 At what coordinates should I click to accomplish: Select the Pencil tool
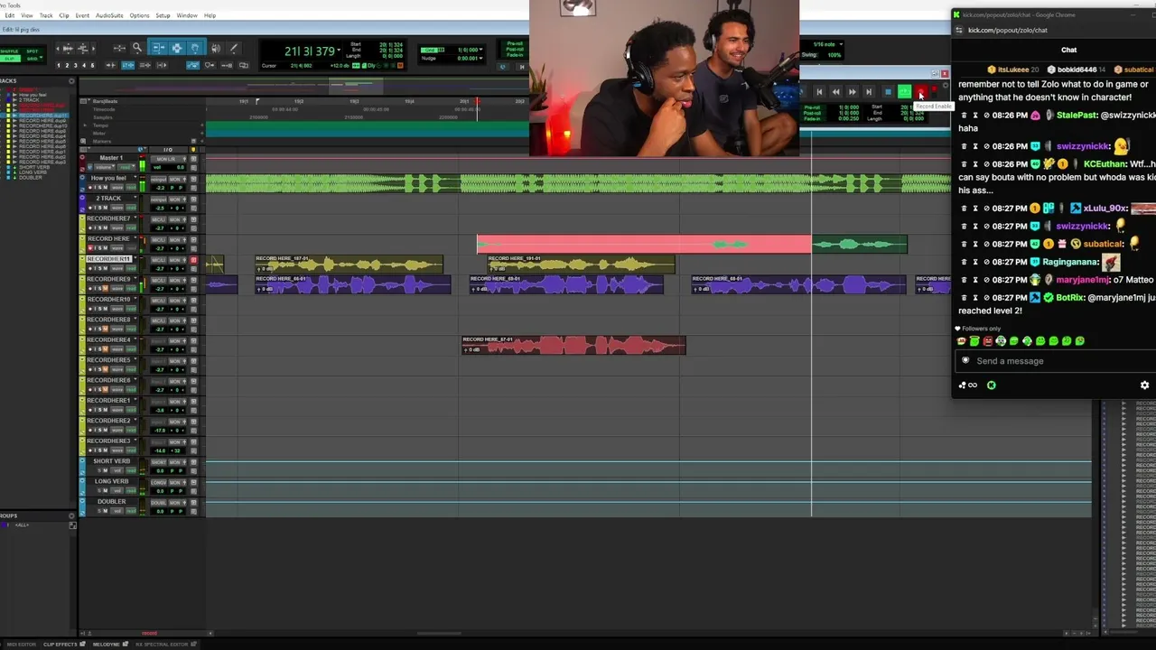pos(234,48)
